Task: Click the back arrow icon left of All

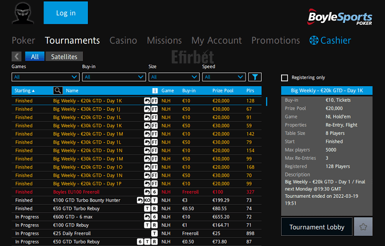Action: tap(17, 57)
